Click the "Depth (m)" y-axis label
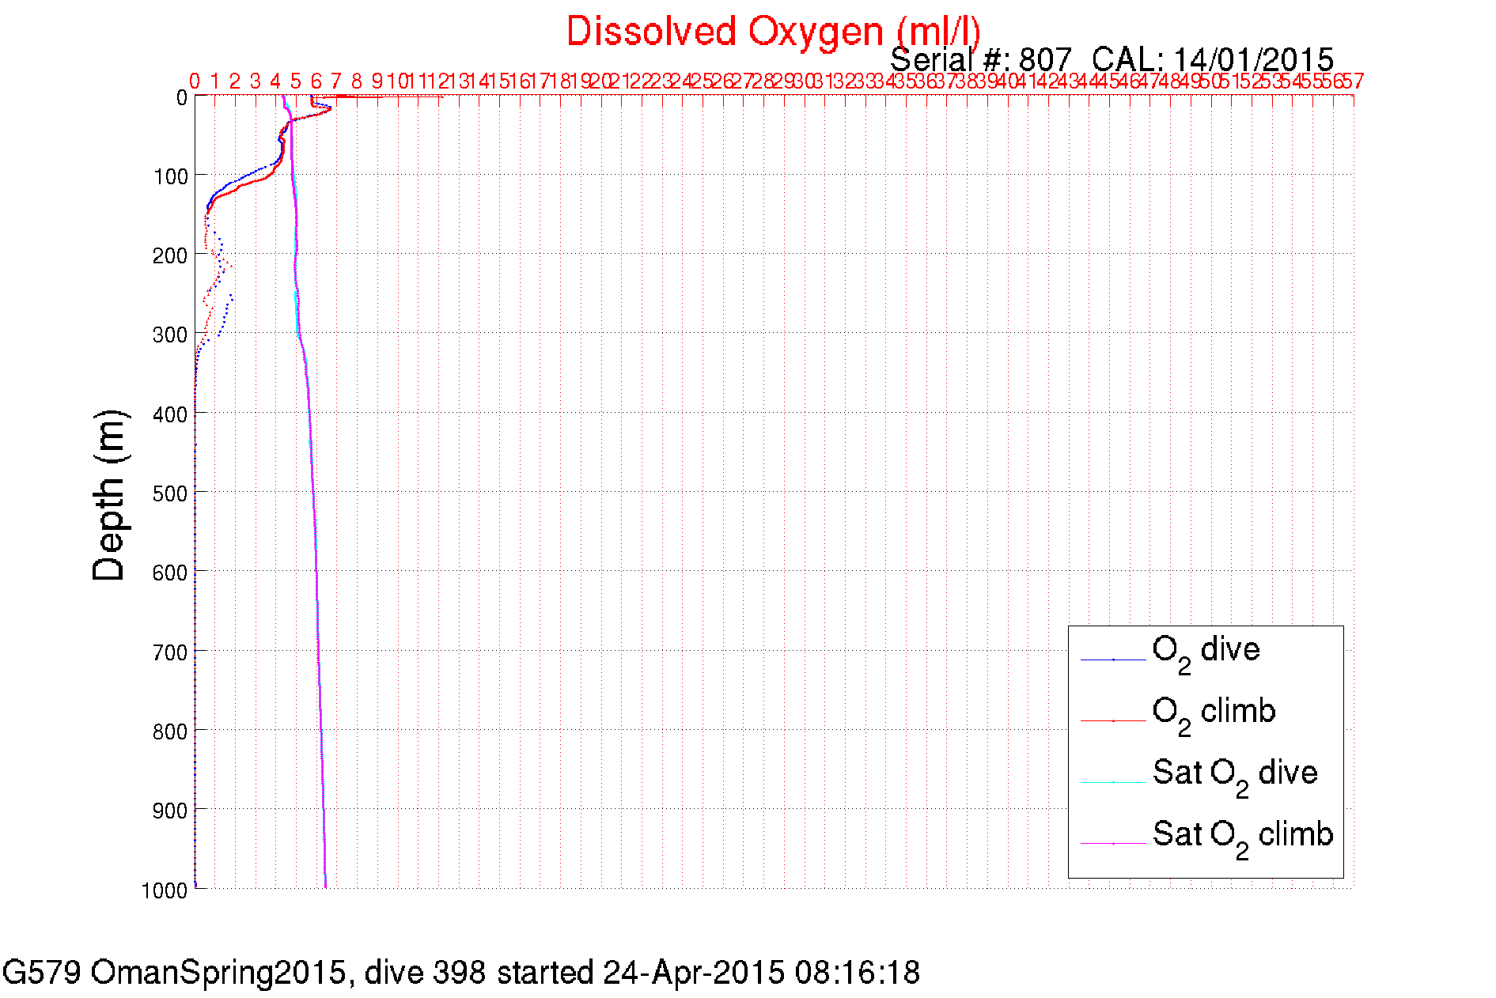Viewport: 1496px width, 998px height. [x=109, y=496]
